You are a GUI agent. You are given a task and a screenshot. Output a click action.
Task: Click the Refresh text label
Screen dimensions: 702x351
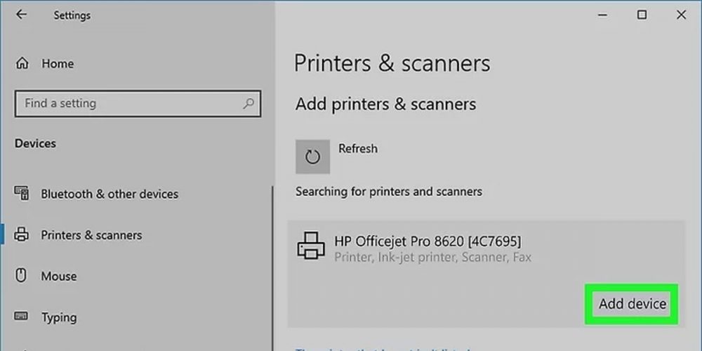tap(358, 149)
